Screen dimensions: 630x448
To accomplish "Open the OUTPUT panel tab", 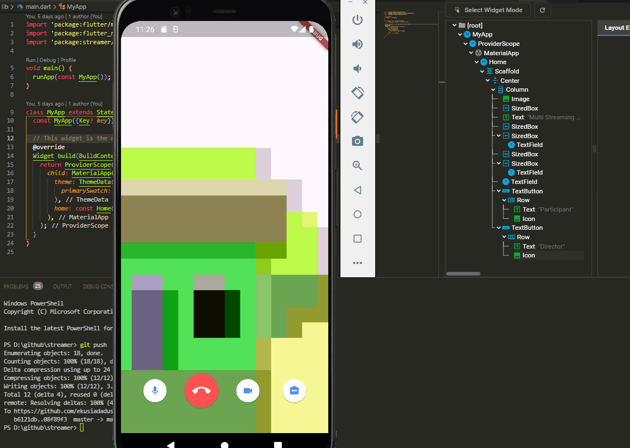I will (x=62, y=287).
